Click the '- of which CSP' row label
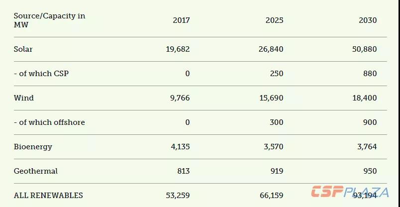The height and width of the screenshot is (207, 400). coord(41,74)
